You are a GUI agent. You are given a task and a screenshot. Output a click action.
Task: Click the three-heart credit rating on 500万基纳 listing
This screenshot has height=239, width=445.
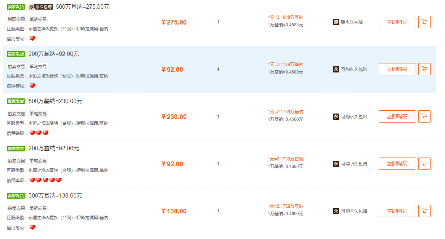click(39, 133)
